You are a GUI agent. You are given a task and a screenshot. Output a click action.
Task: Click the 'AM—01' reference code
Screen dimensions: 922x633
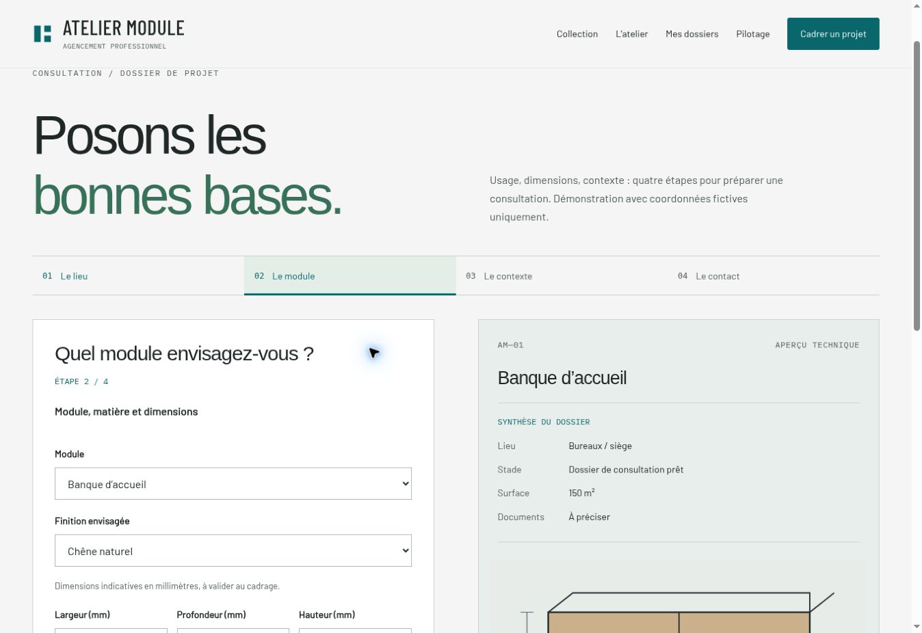click(x=510, y=345)
